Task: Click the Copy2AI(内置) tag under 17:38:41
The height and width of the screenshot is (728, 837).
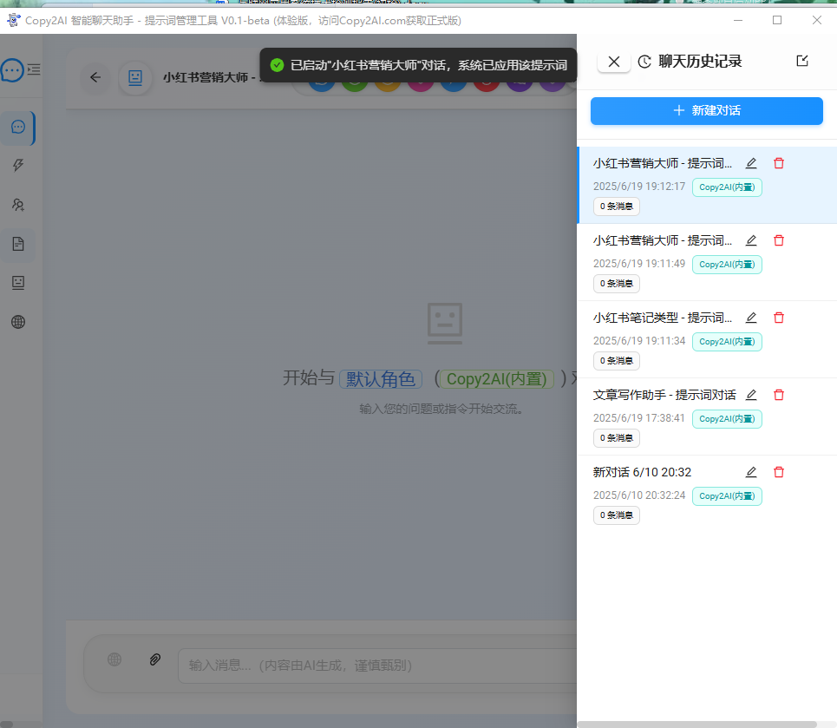Action: click(727, 419)
